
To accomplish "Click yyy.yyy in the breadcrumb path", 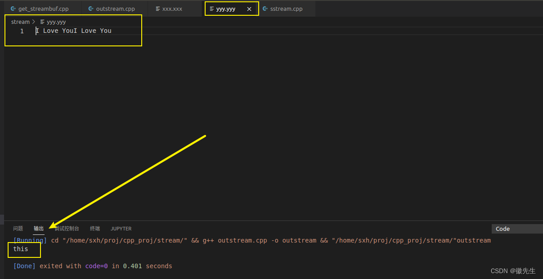I will 56,22.
